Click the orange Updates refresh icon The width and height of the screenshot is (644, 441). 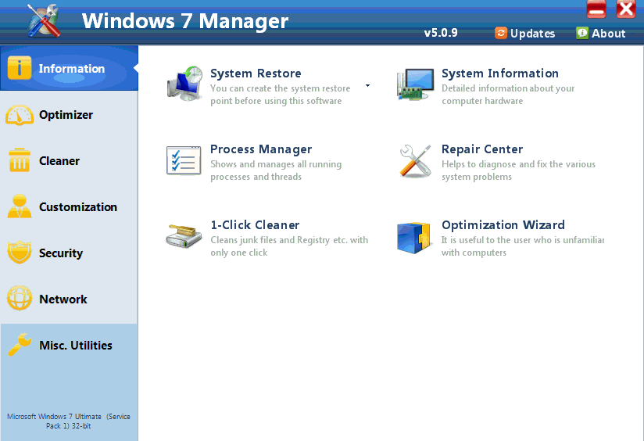point(501,33)
